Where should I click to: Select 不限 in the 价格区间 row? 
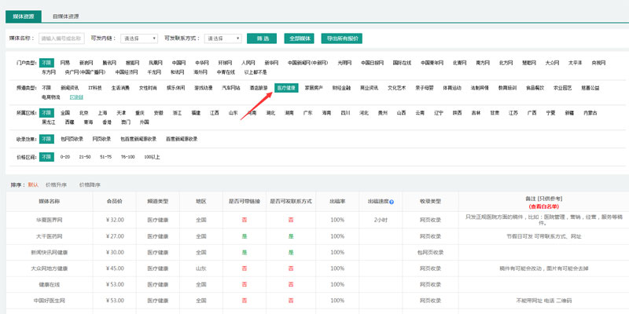(x=46, y=157)
